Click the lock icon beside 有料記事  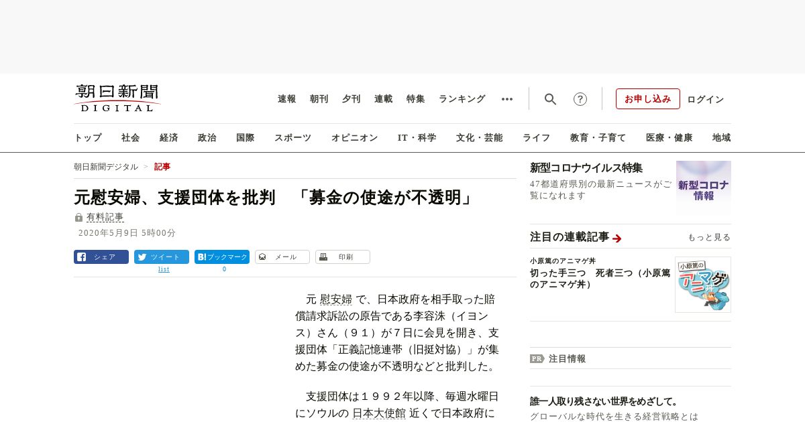pos(78,218)
